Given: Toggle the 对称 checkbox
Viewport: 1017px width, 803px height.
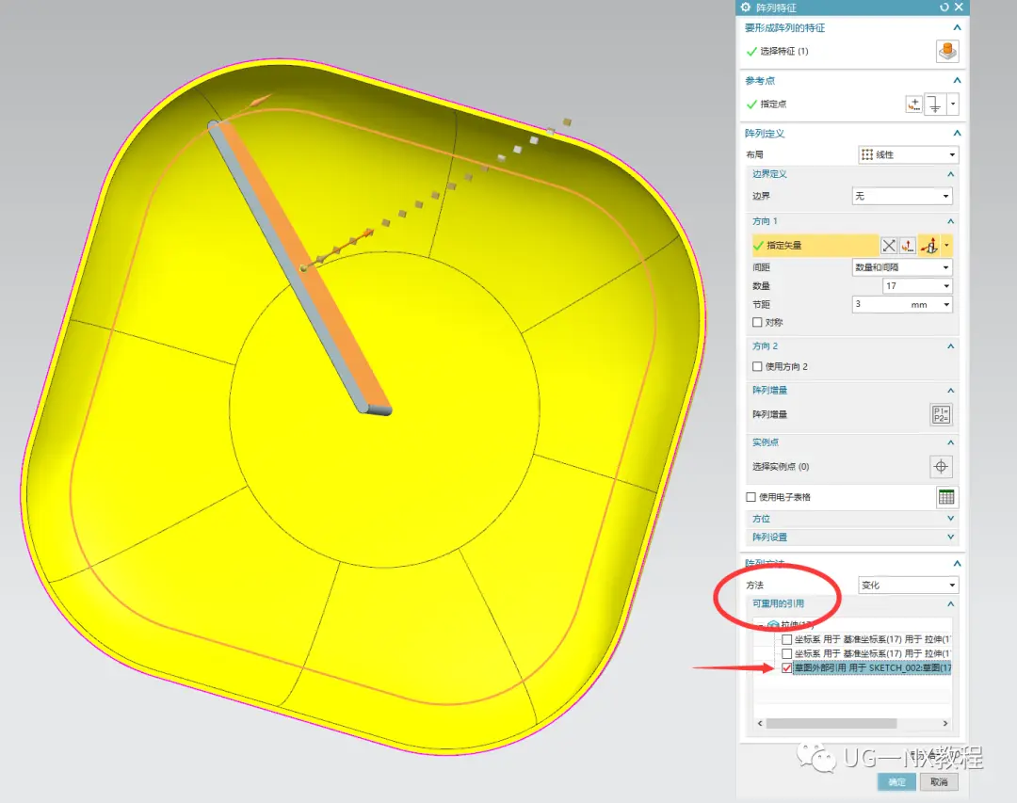Looking at the screenshot, I should click(757, 322).
